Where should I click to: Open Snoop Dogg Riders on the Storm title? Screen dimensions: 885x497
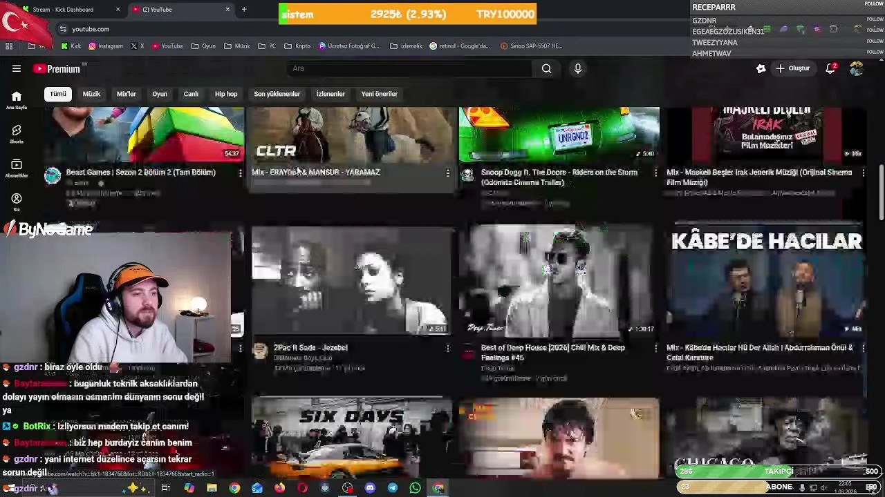click(x=559, y=177)
